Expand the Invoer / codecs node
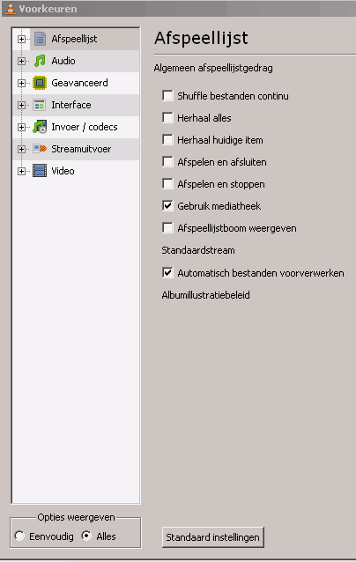Screen dimensions: 356x562 click(21, 127)
